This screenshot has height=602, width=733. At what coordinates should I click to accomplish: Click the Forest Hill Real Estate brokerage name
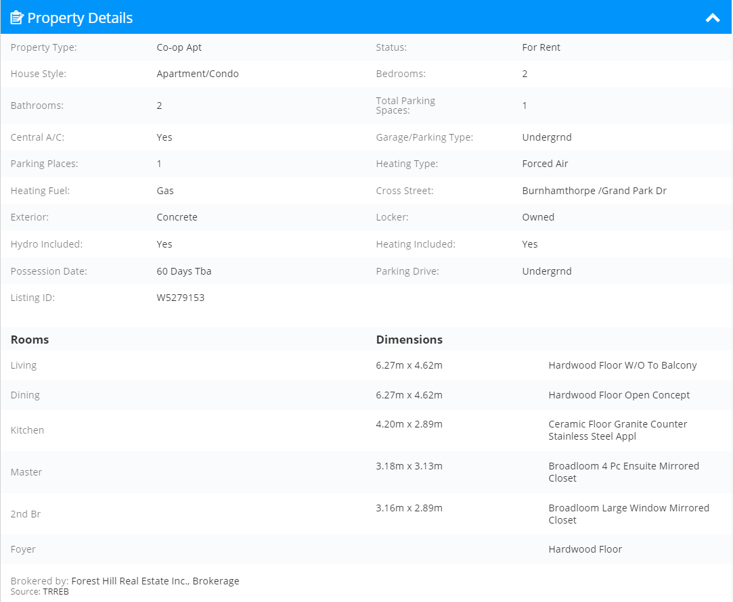155,581
